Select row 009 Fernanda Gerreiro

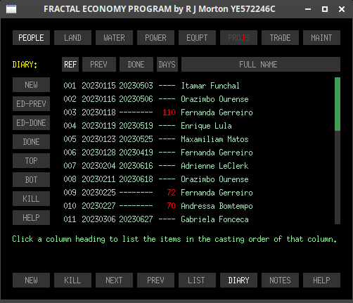click(158, 193)
